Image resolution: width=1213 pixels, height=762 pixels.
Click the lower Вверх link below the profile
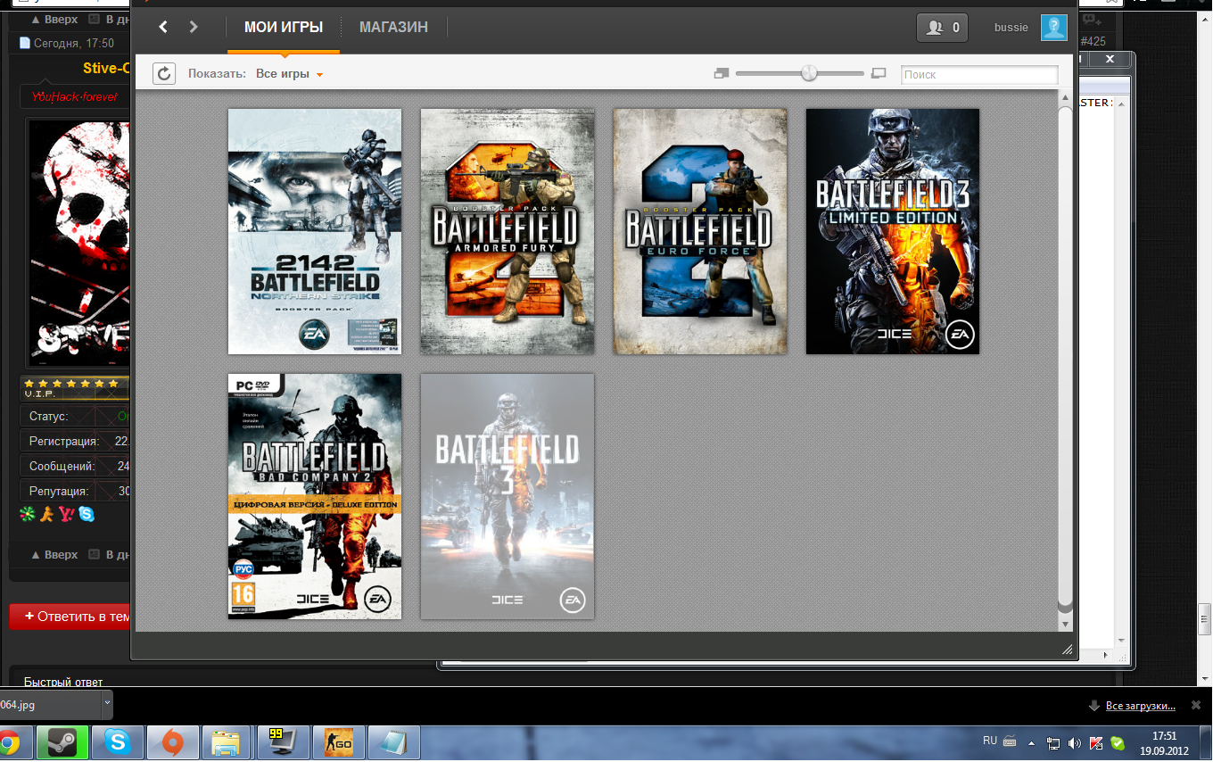pos(54,554)
